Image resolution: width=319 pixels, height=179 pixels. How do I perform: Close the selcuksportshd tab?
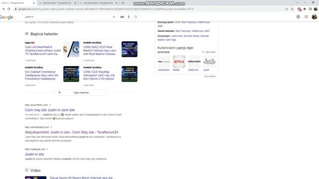(x=116, y=3)
